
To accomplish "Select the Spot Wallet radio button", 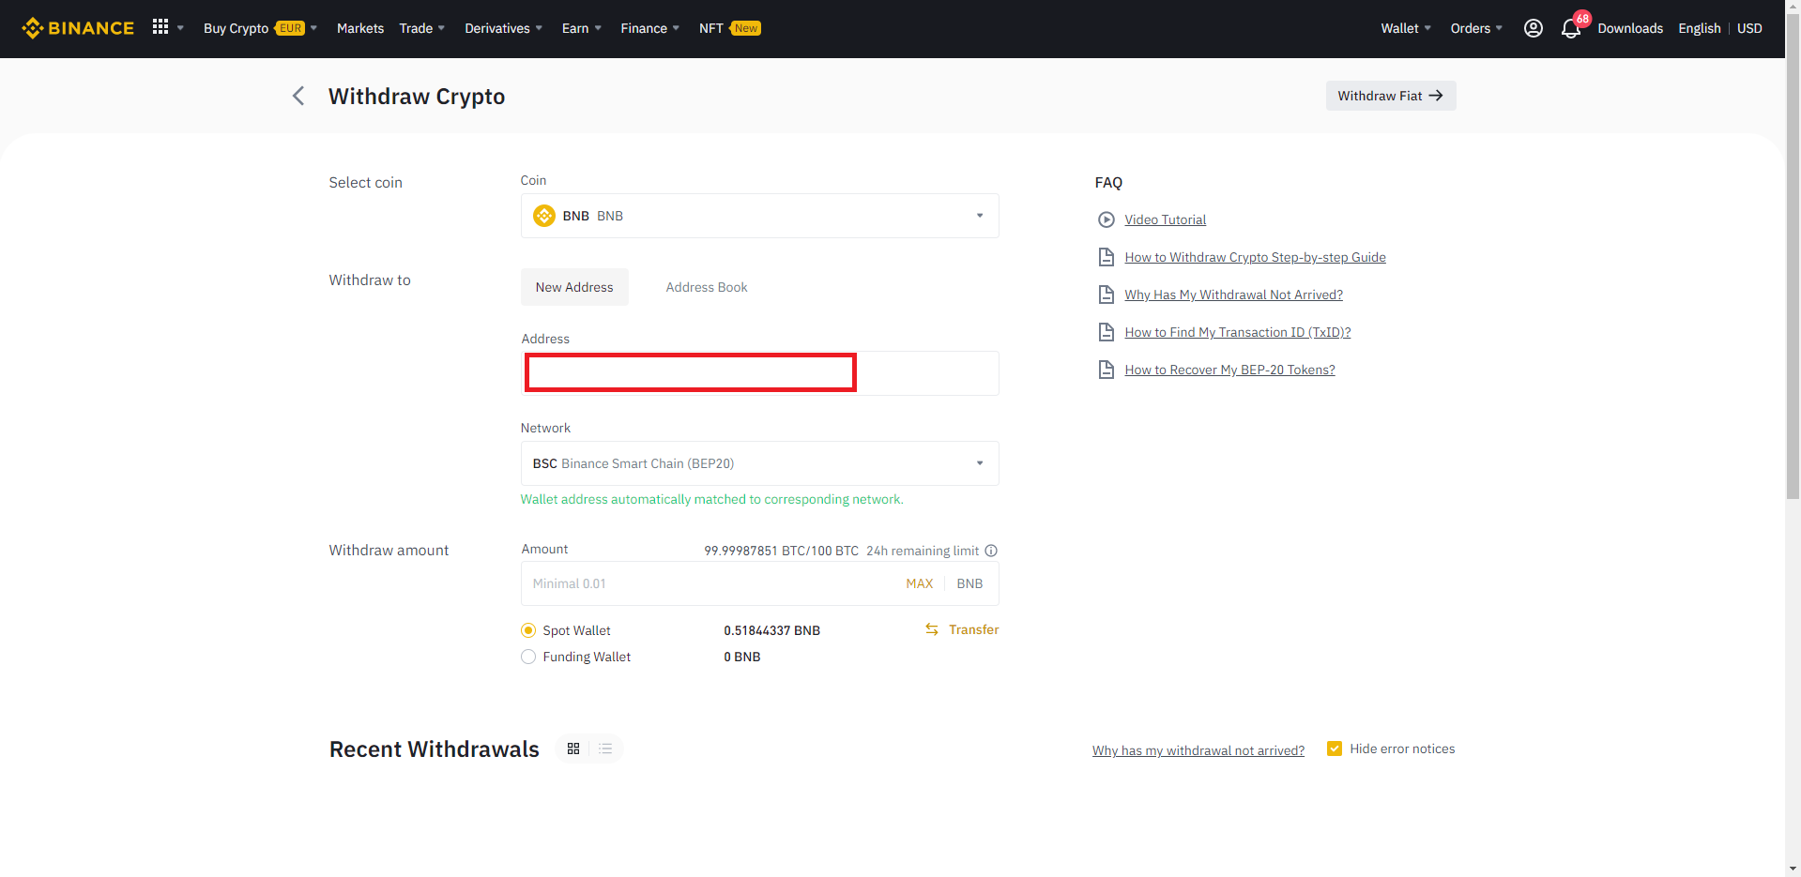I will pos(528,630).
